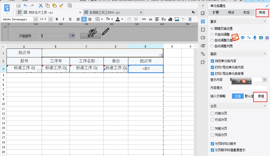
Task: Collapse the 基本 section
Action: tap(265, 22)
